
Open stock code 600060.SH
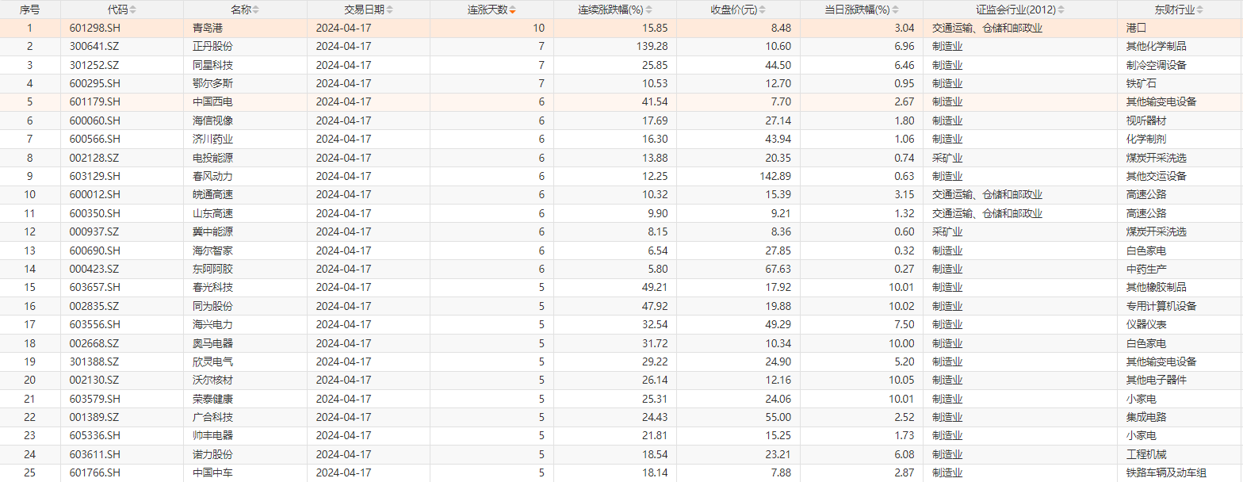click(x=94, y=120)
